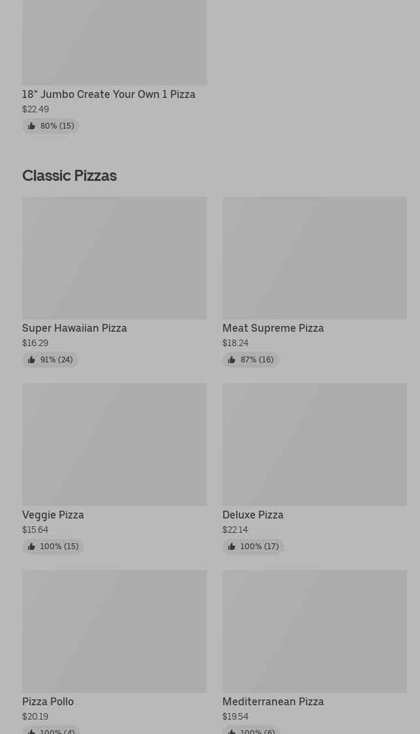Click the 18" Jumbo Create Your Own title
Screen dimensions: 420x734
[x=109, y=95]
